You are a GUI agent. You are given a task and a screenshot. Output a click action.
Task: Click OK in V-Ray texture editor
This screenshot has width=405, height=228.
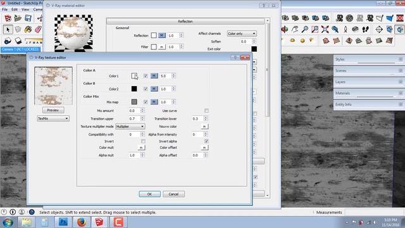[x=149, y=194]
